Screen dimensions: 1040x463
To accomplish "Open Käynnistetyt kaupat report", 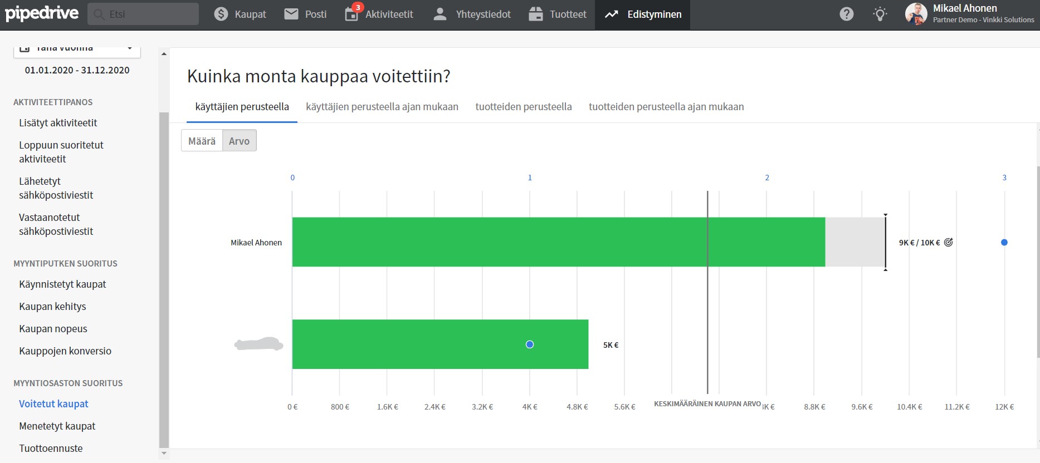I will [62, 284].
